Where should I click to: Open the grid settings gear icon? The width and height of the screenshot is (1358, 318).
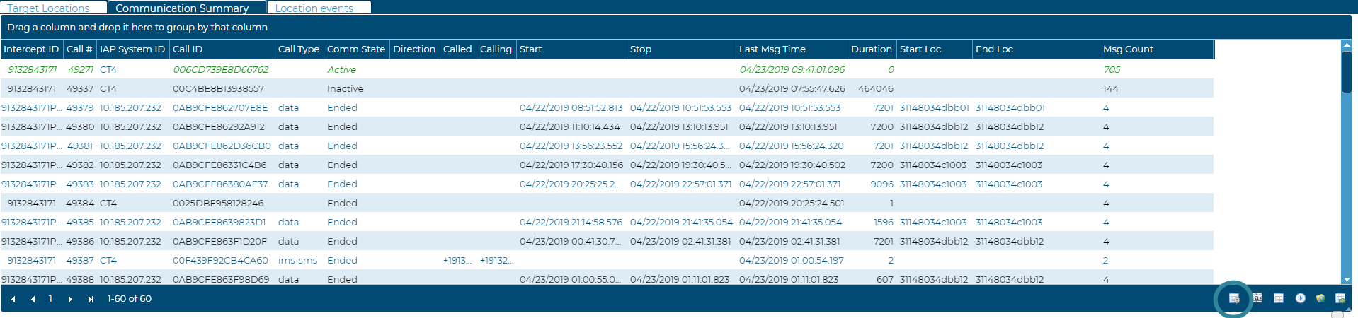tap(1234, 298)
